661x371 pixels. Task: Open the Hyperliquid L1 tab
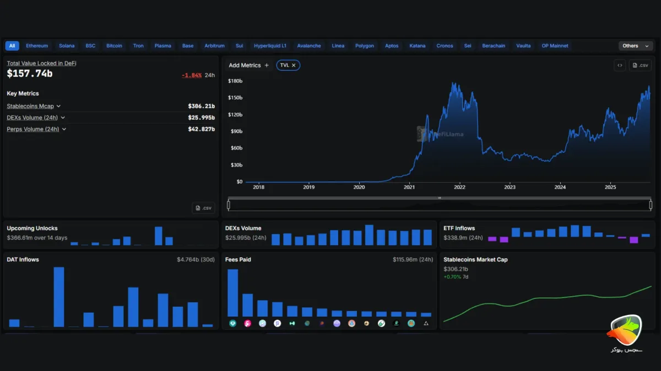click(x=270, y=46)
